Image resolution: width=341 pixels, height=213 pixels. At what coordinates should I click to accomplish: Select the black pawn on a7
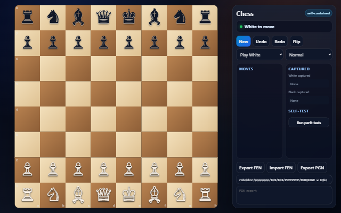click(x=27, y=43)
